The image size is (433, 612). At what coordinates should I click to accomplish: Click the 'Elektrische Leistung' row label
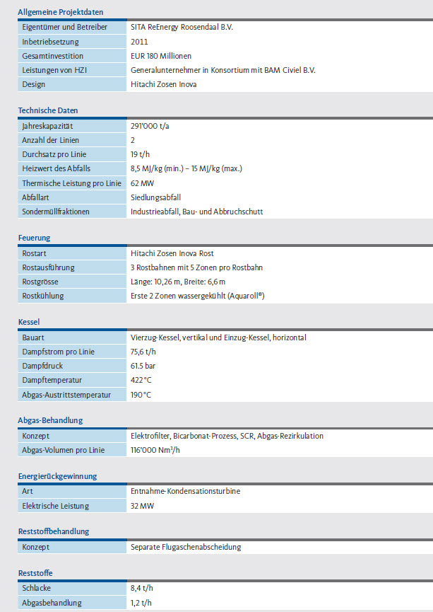coord(56,506)
